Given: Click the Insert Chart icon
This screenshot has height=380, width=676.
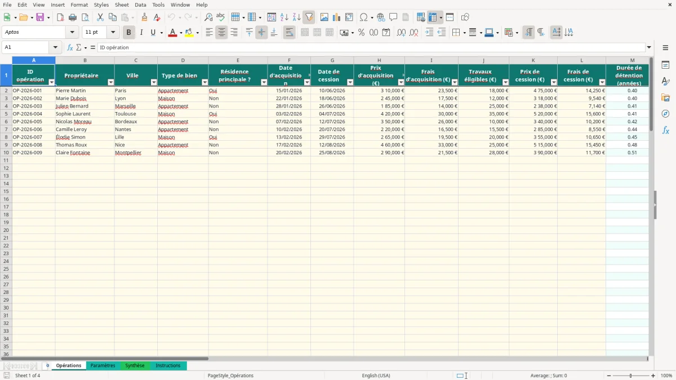Looking at the screenshot, I should pos(337,17).
